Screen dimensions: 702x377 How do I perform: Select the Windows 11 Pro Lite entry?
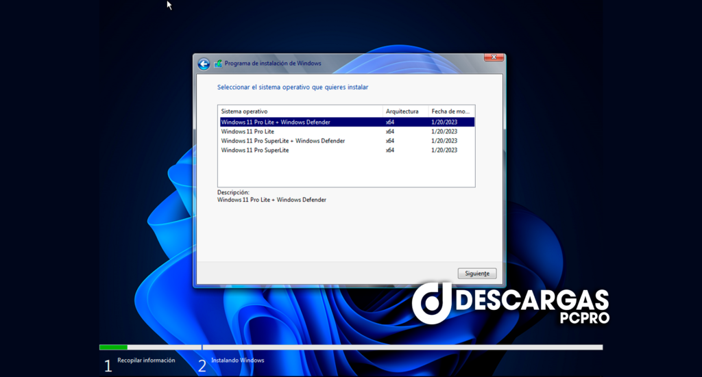click(x=247, y=131)
